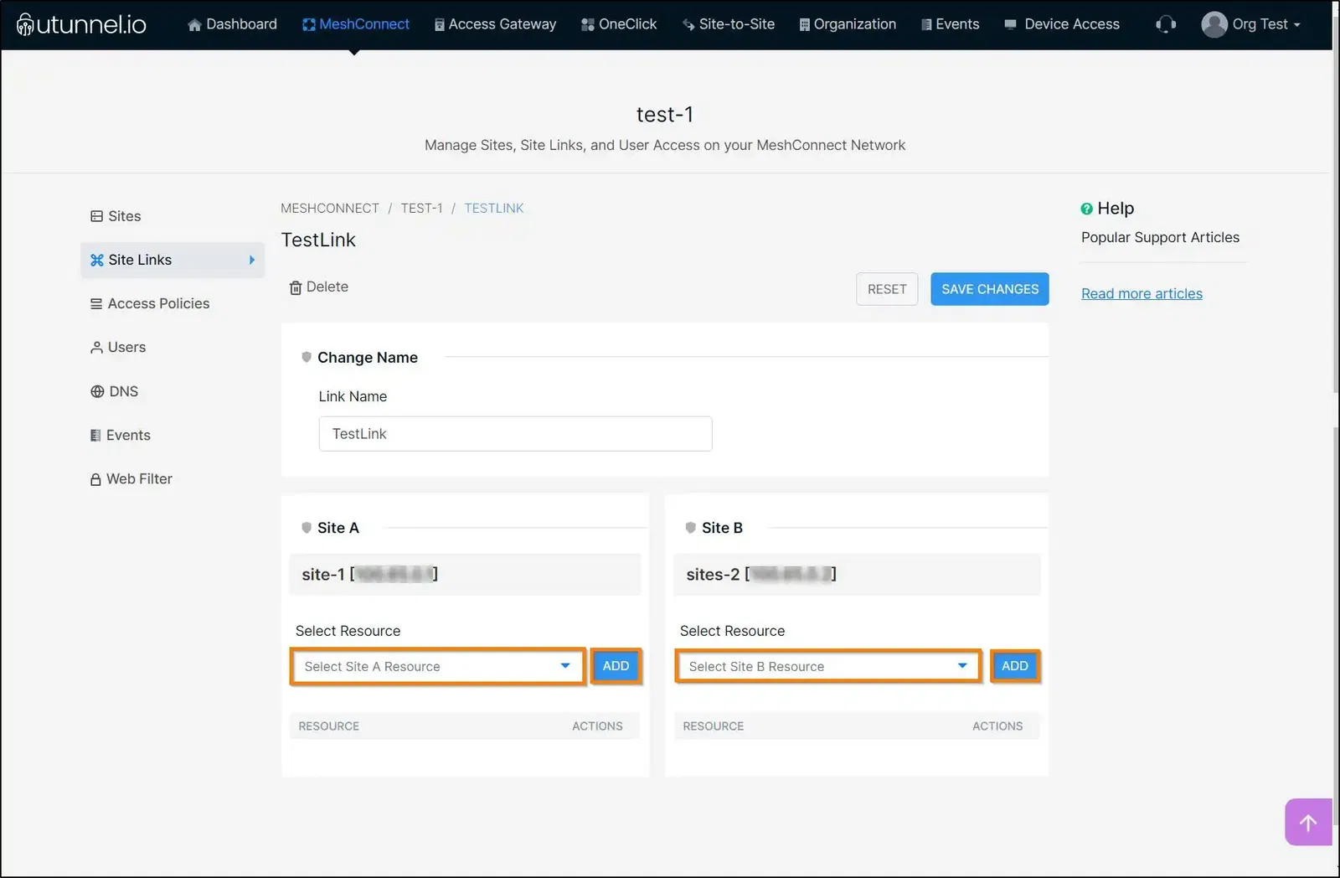
Task: Click the DNS globe icon
Action: (97, 391)
